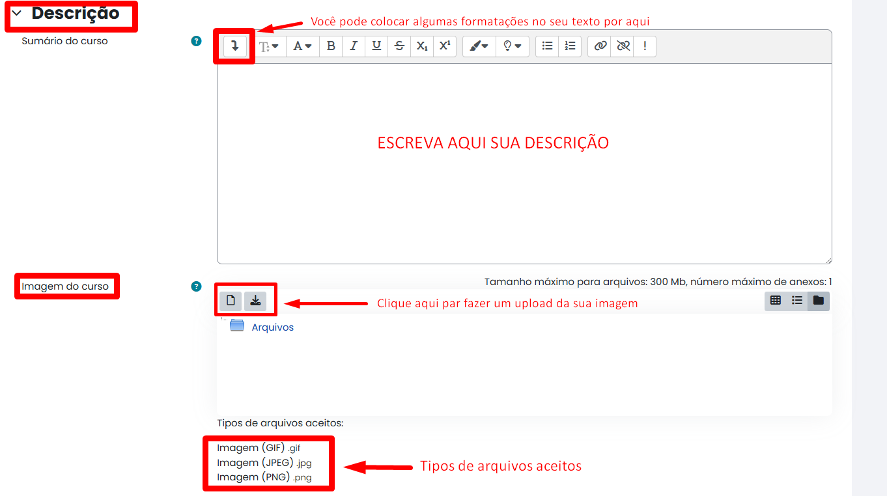Apply strikethrough formatting

point(399,46)
